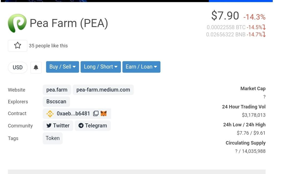Click Twitter bird icon
Screen dimensions: 289x174
click(x=49, y=126)
